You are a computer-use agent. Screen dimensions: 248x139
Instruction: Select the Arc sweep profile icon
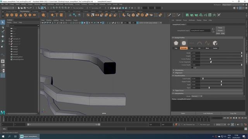200,43
